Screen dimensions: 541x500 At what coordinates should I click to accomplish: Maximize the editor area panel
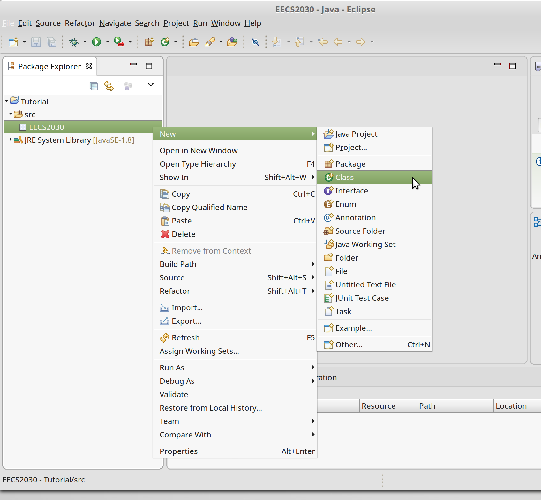pos(513,66)
